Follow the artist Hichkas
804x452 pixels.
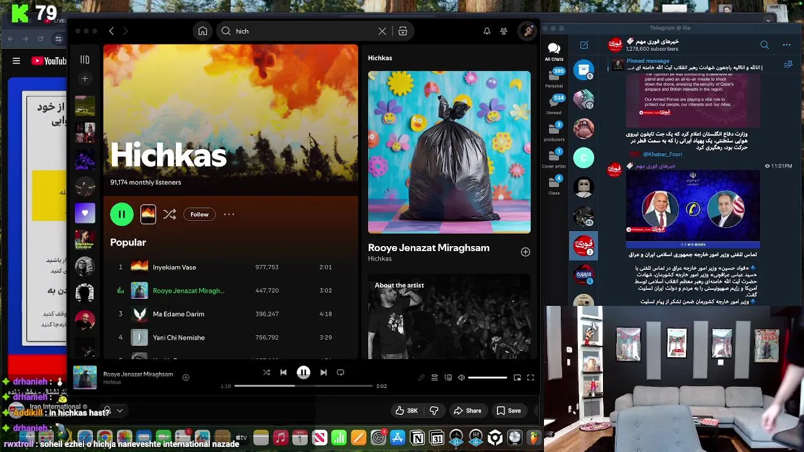point(199,214)
